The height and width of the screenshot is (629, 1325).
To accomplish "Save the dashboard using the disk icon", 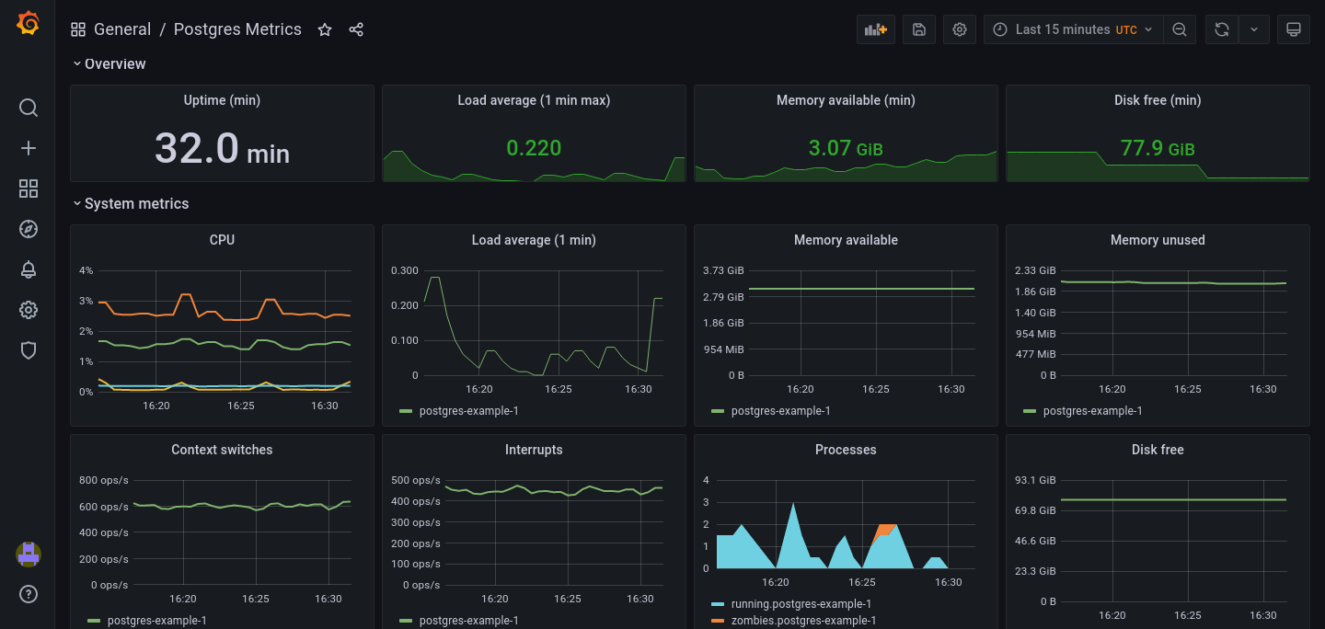I will pyautogui.click(x=918, y=29).
